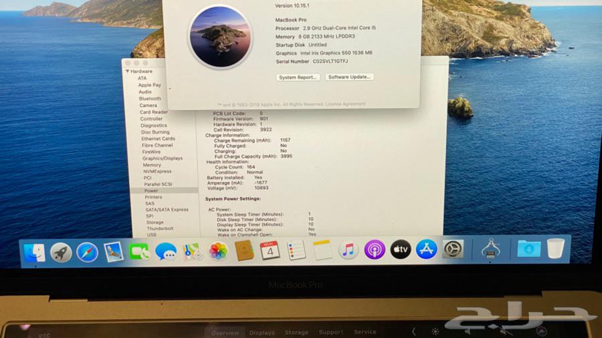Image resolution: width=602 pixels, height=338 pixels.
Task: Select PCI in Hardware sidebar
Action: click(147, 178)
